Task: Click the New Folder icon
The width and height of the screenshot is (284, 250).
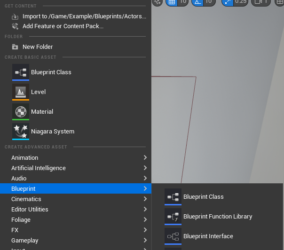Action: 15,47
